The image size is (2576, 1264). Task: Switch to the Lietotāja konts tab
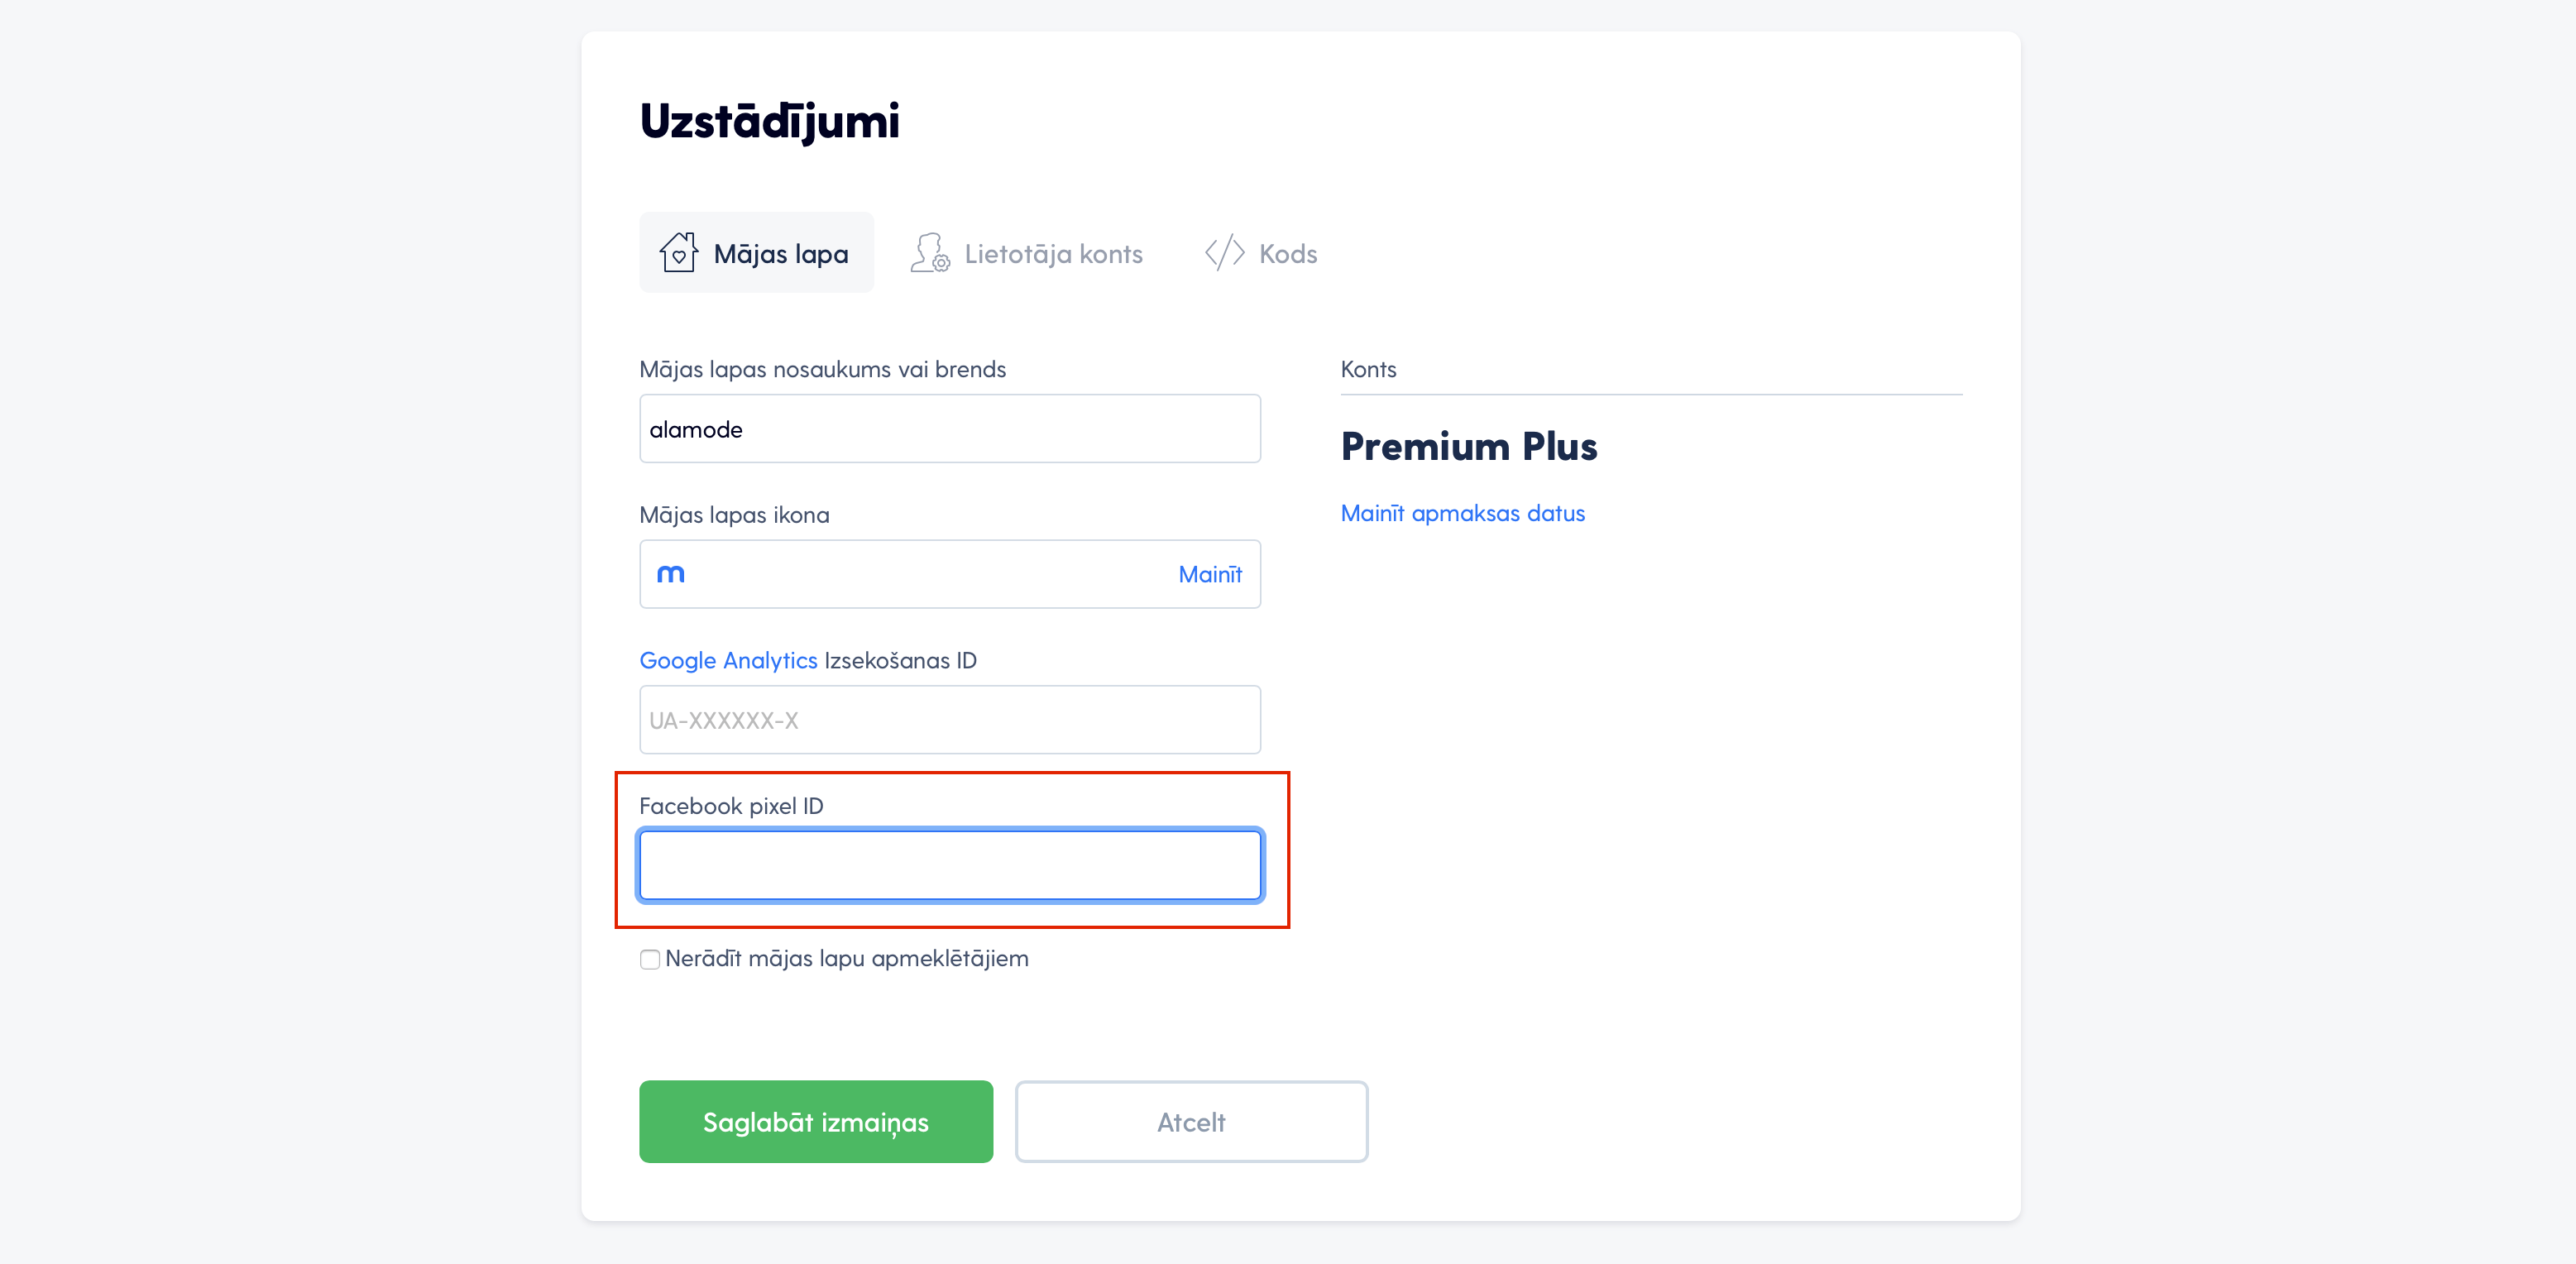click(1026, 253)
